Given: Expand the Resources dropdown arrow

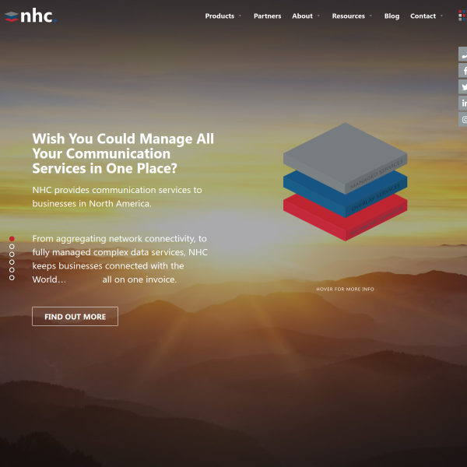Looking at the screenshot, I should 370,16.
